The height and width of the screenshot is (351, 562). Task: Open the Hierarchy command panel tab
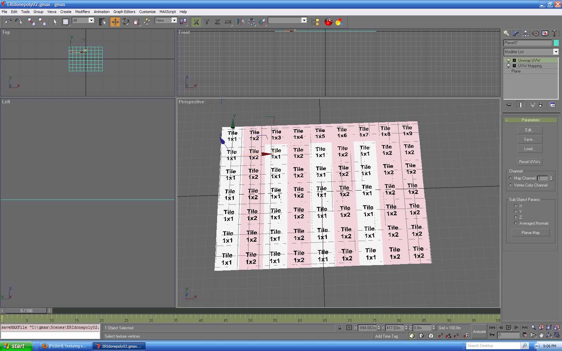click(x=526, y=33)
